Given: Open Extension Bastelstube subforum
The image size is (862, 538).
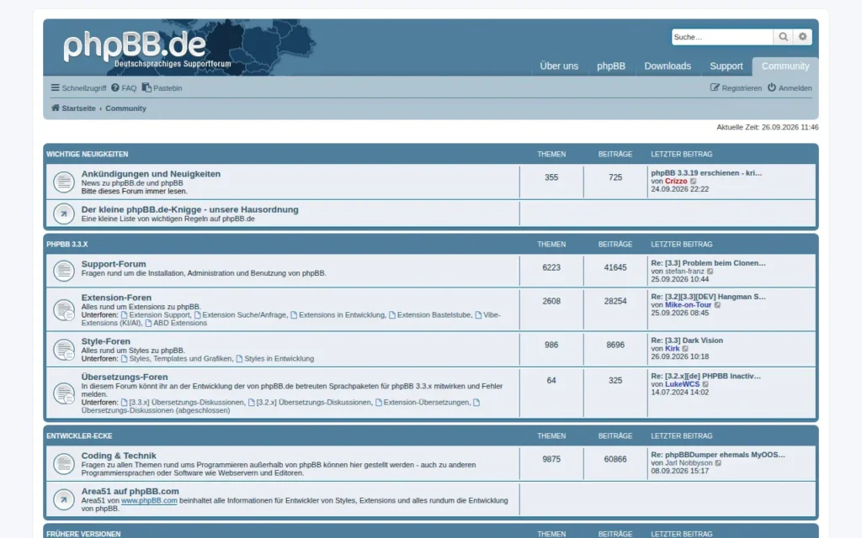Looking at the screenshot, I should coord(430,315).
